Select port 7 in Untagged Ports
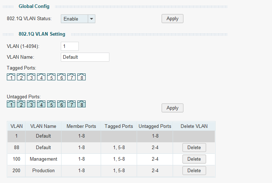The height and width of the screenshot is (183, 272). (71, 104)
